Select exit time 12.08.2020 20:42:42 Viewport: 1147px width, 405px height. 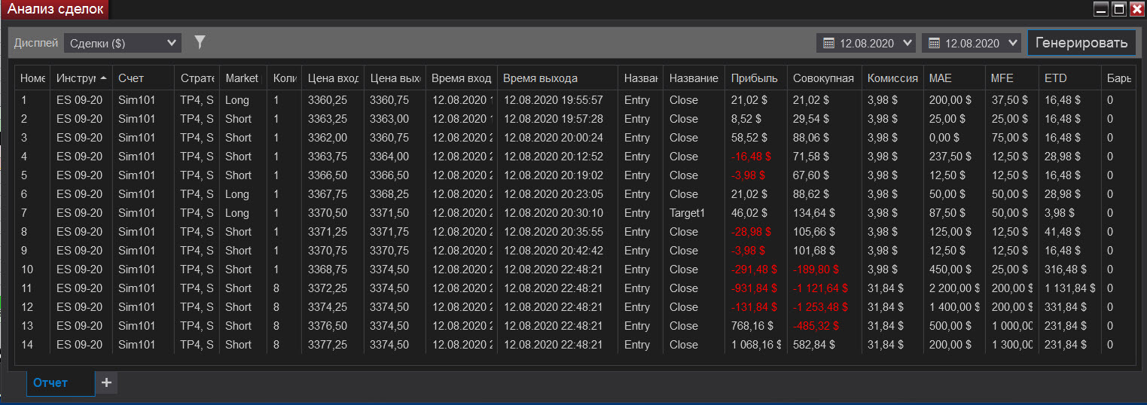pos(553,251)
